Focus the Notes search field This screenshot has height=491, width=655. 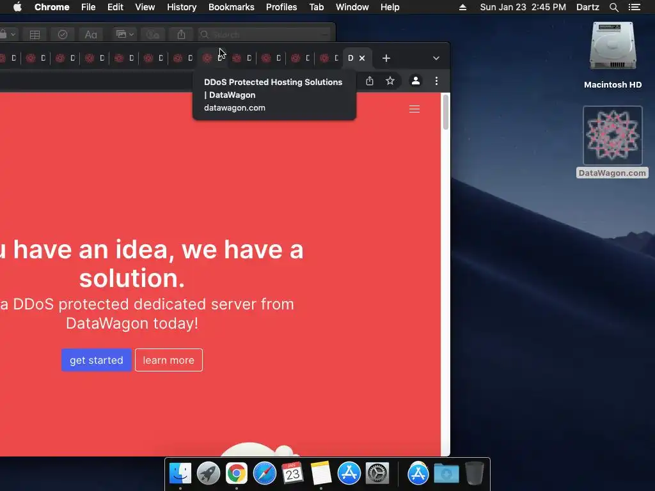pos(264,35)
